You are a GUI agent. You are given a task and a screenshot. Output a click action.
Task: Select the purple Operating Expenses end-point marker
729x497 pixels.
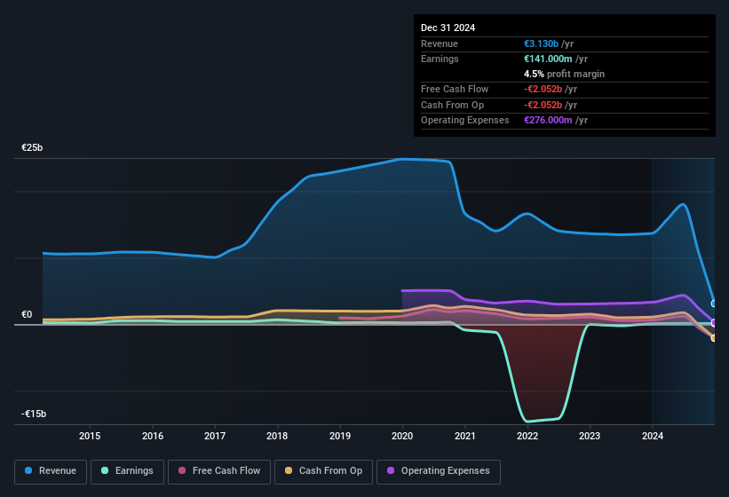714,322
